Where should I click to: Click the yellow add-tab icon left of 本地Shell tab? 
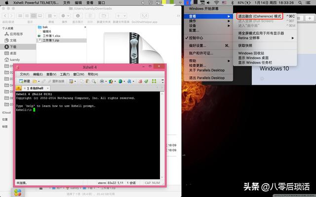19,88
